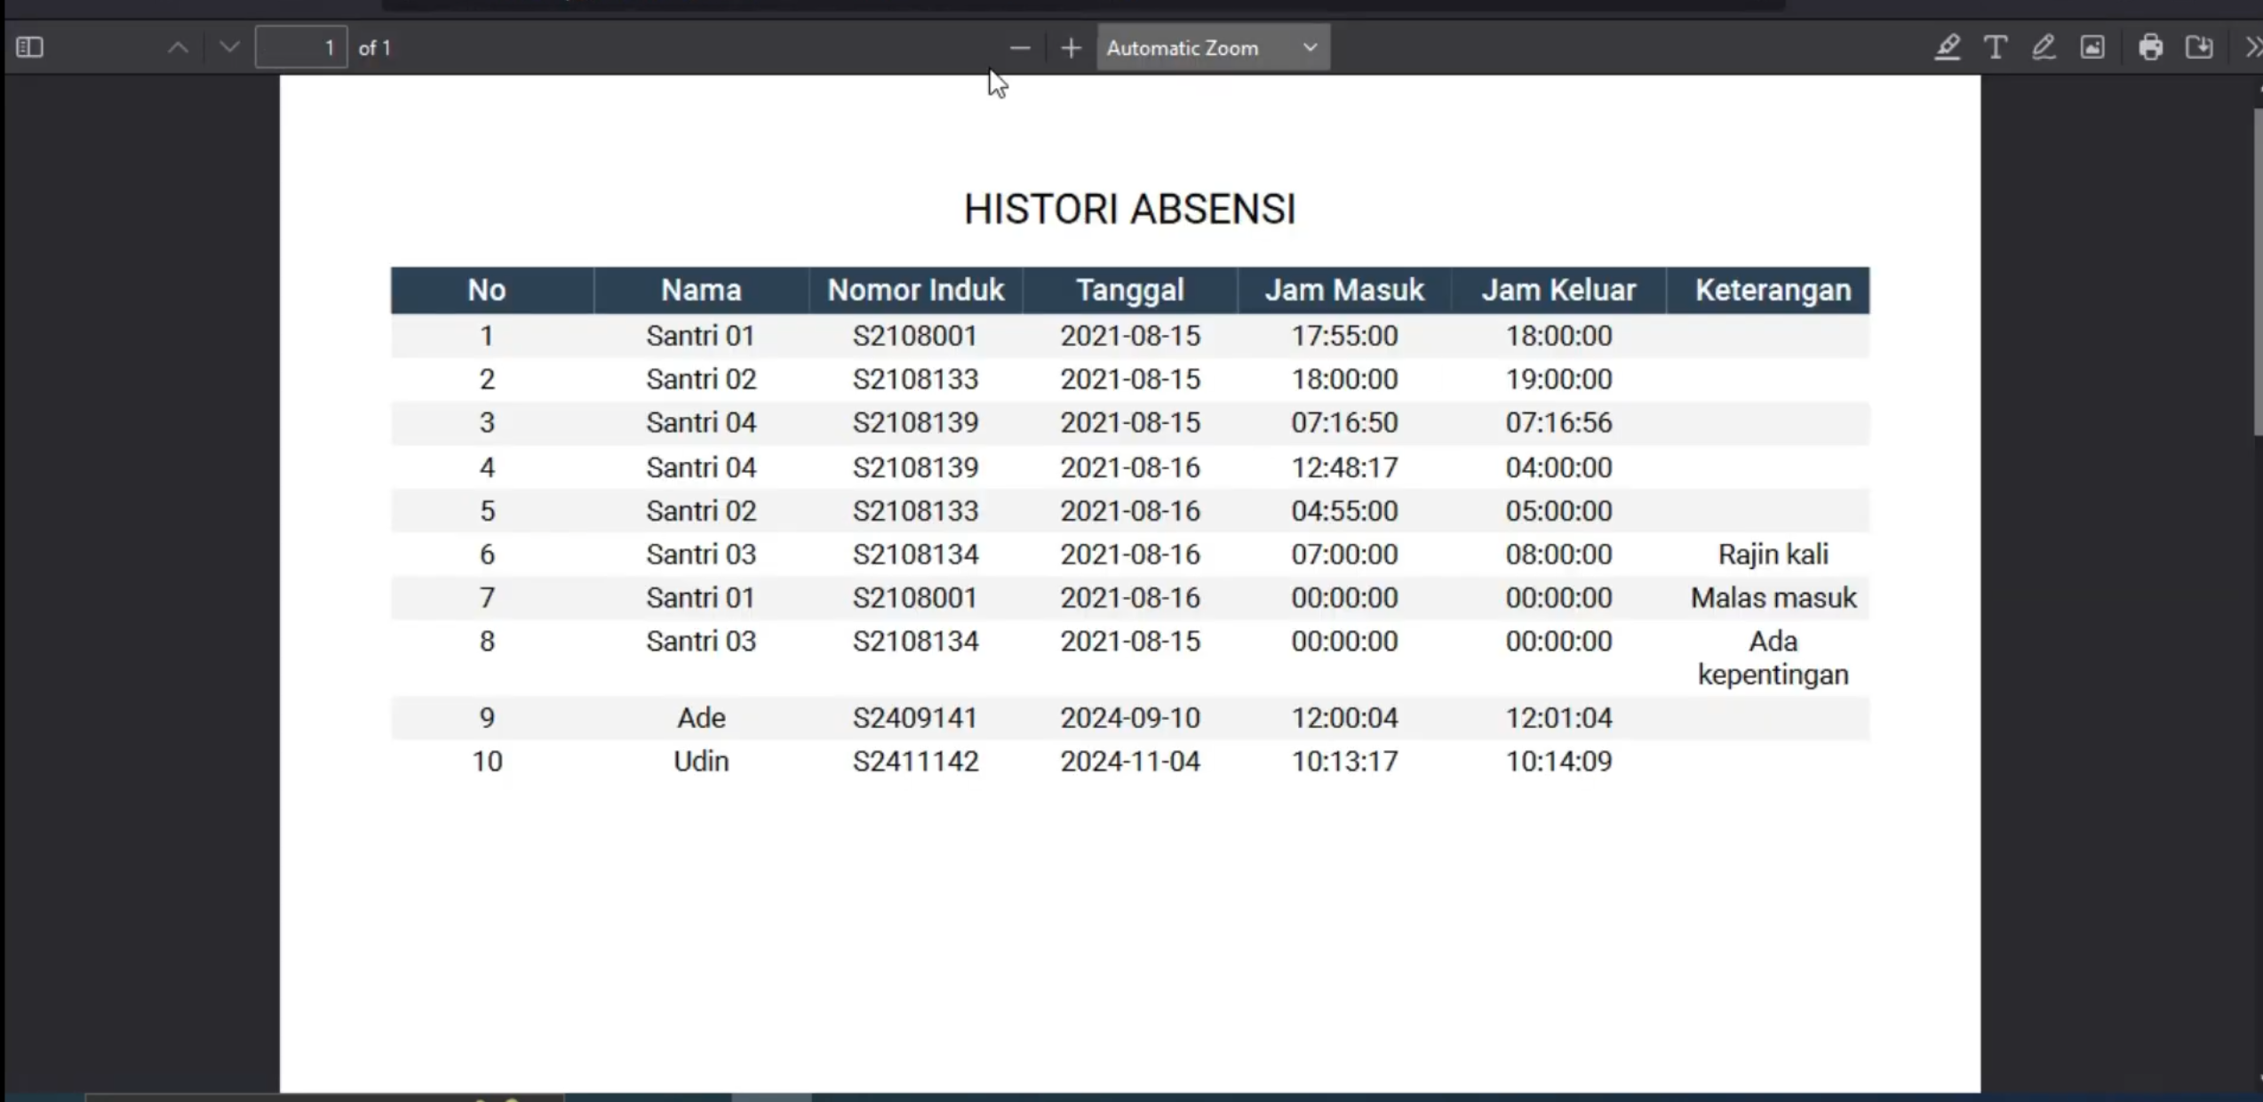Go to next page arrow
This screenshot has height=1102, width=2263.
pyautogui.click(x=229, y=47)
